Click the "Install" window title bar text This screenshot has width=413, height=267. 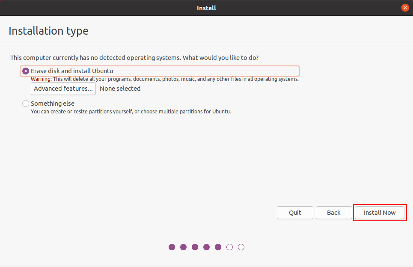(206, 8)
